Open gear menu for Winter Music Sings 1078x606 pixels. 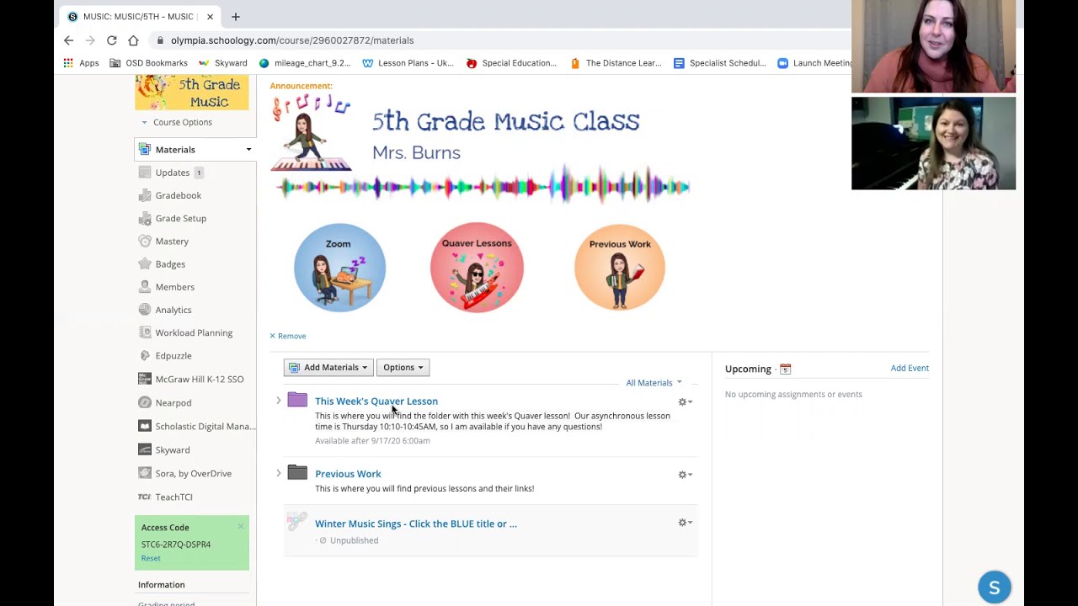click(x=686, y=523)
